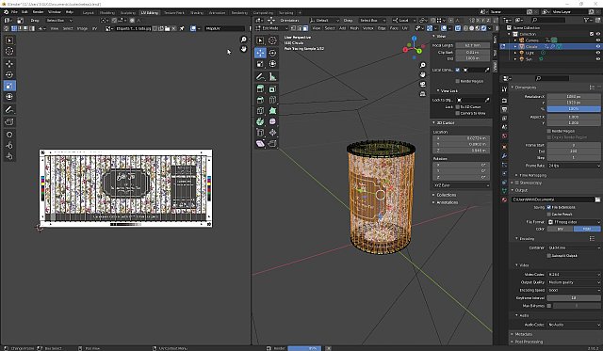This screenshot has height=351, width=603.
Task: Toggle Render Region checkbox in Dimensions
Action: tap(549, 131)
